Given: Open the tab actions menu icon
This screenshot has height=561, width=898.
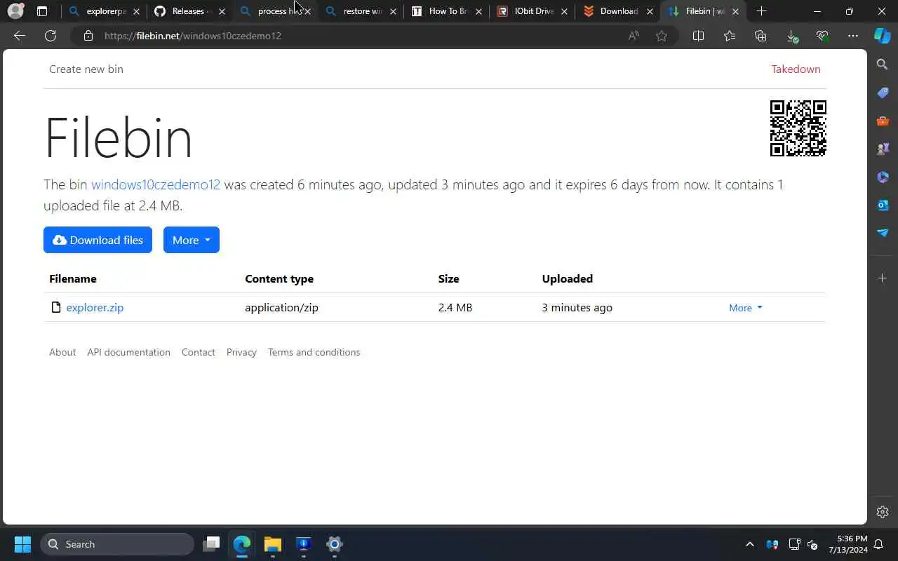Looking at the screenshot, I should [42, 11].
